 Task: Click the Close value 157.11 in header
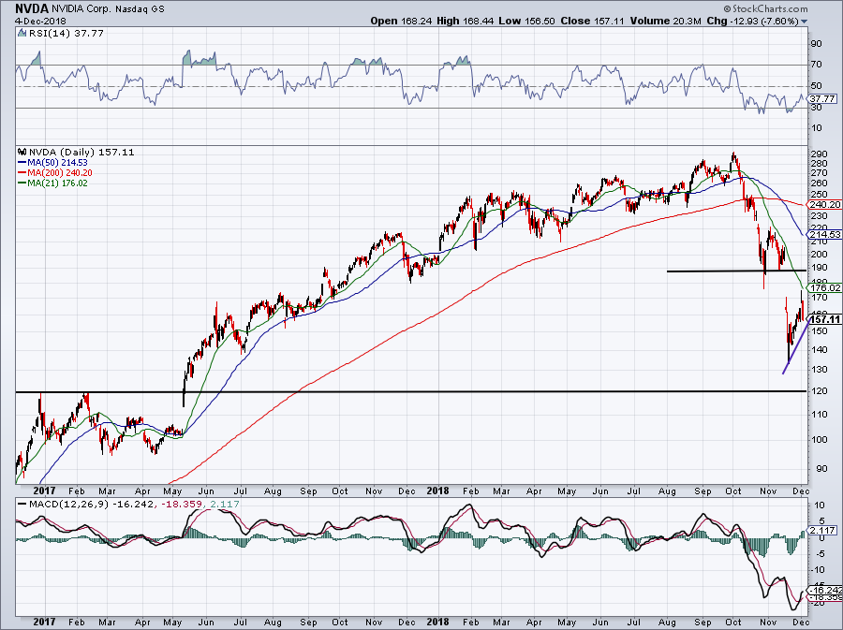(x=609, y=21)
